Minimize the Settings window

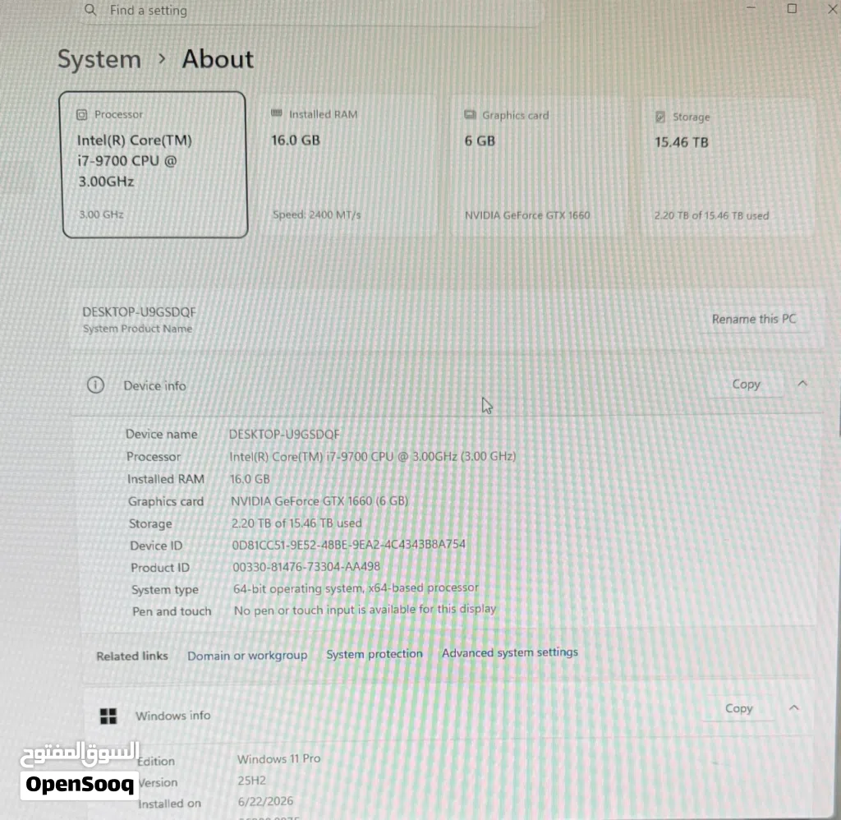coord(751,8)
